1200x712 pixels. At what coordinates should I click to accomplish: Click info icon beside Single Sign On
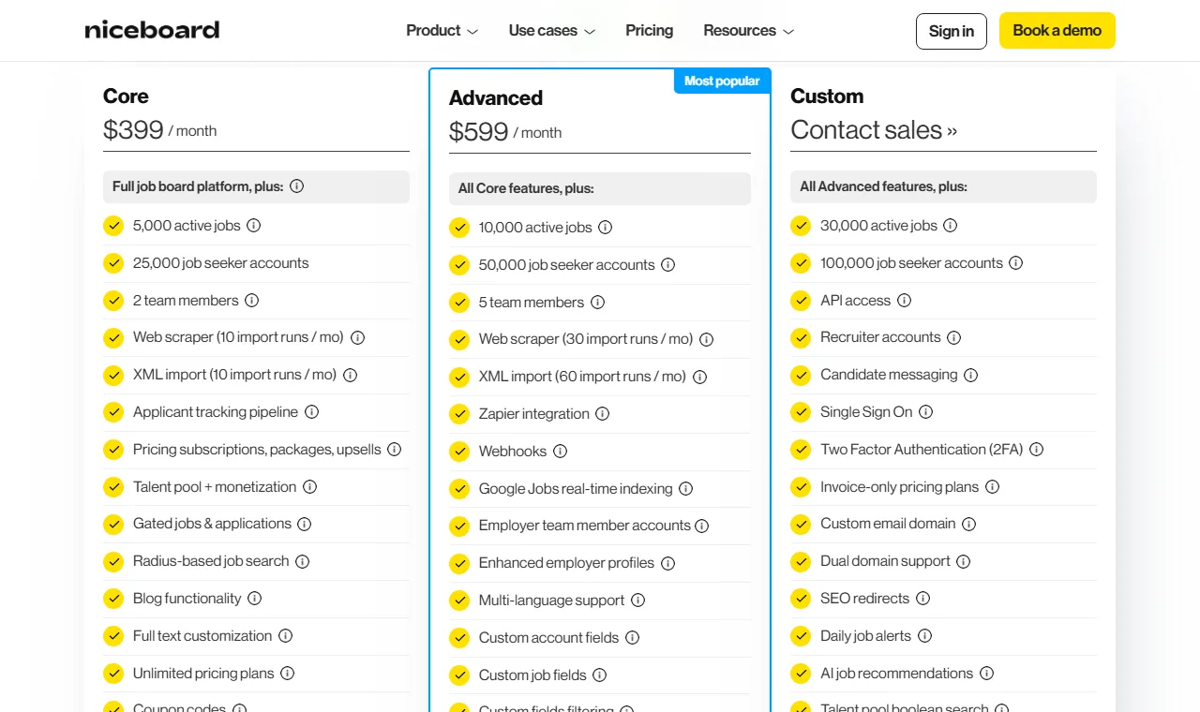coord(925,412)
